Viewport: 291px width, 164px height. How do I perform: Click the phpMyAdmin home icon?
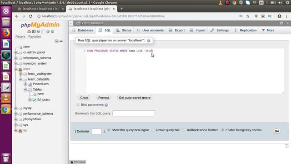29,31
